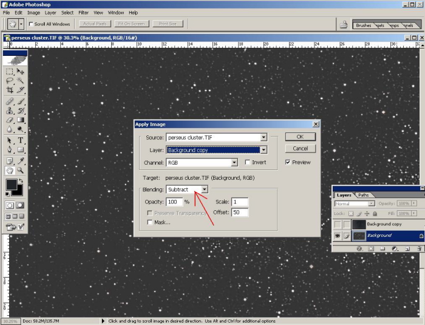Uncheck the Preview checkbox
Image resolution: width=425 pixels, height=325 pixels.
(x=288, y=162)
